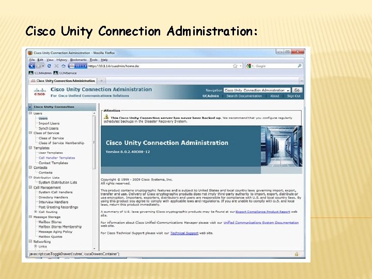
Task: Open the Tools menu
Action: coord(94,60)
